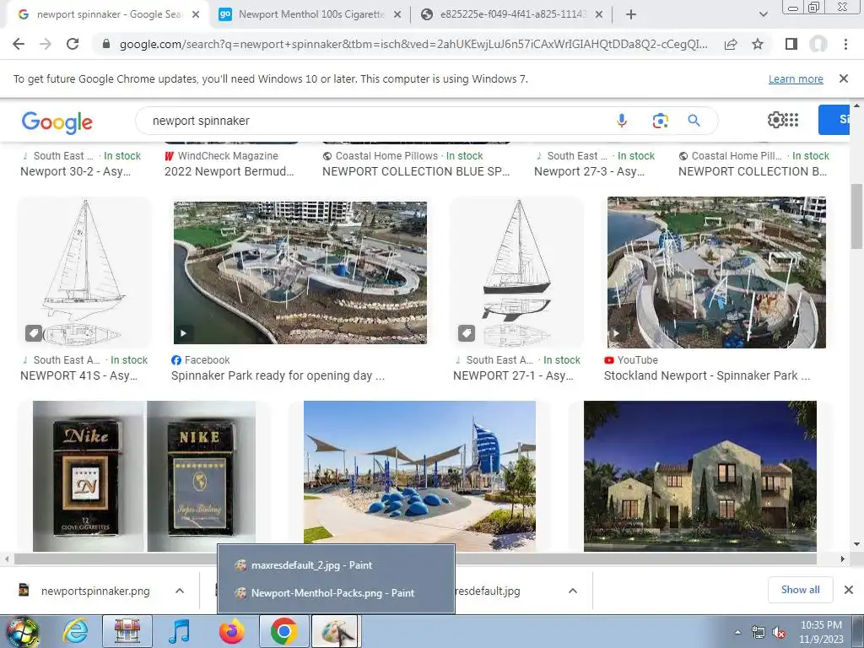Show hidden system tray icons
Image resolution: width=864 pixels, height=648 pixels.
coord(737,633)
